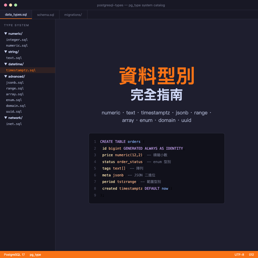Click UTF-8 encoding in status bar

[239, 254]
